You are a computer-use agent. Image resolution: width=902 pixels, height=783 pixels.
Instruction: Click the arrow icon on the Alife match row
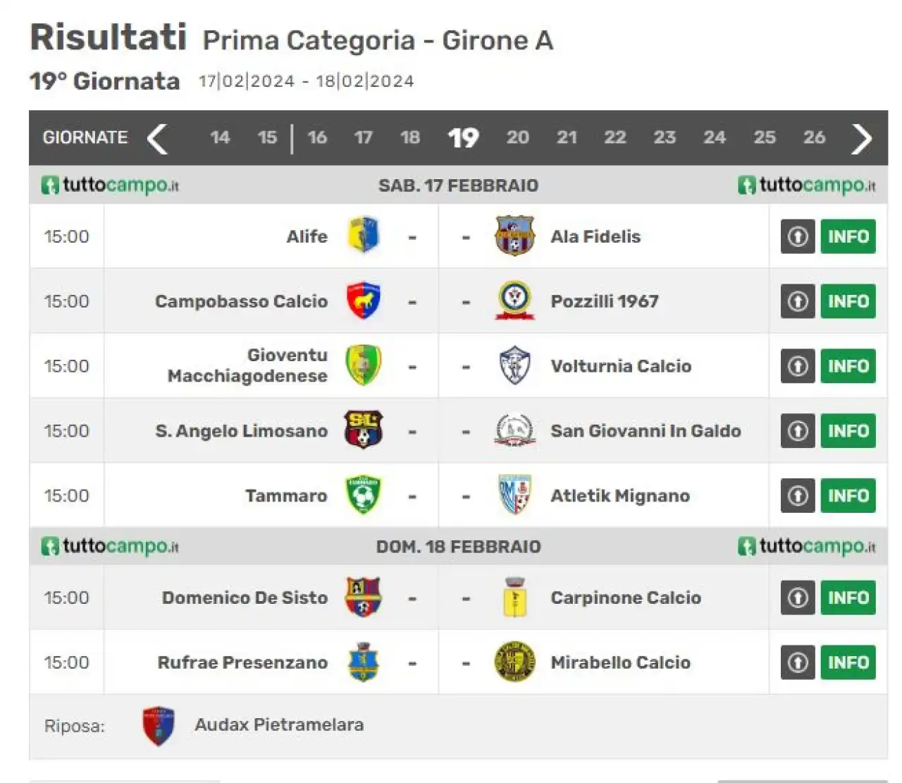798,236
